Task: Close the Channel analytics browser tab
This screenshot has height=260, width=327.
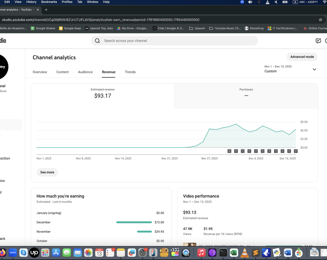Action: click(38, 10)
